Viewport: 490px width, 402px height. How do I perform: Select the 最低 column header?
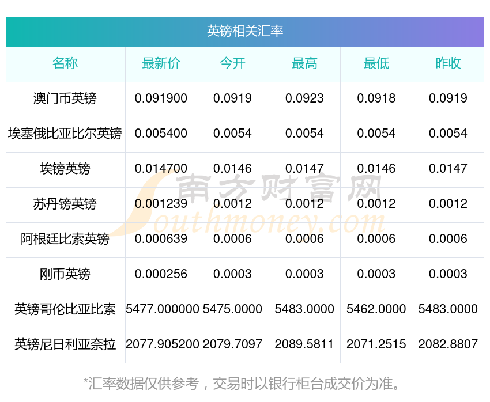click(x=376, y=63)
